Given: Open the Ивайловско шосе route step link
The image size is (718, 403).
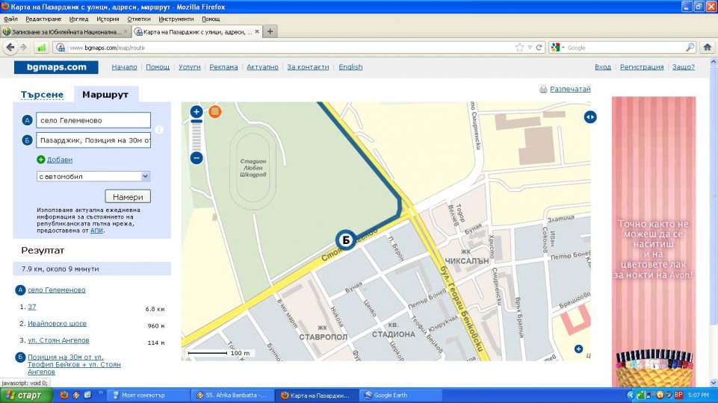Looking at the screenshot, I should 57,324.
